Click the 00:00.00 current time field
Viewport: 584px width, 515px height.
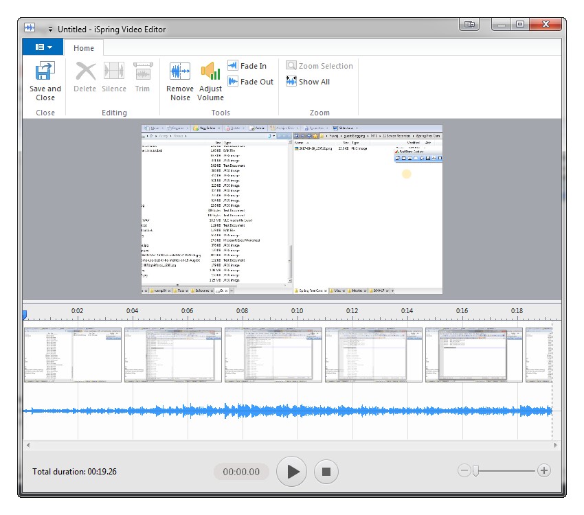(x=241, y=472)
